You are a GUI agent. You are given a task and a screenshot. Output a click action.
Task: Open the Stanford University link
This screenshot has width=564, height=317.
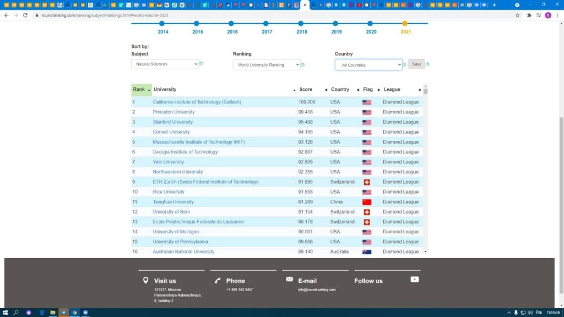172,122
